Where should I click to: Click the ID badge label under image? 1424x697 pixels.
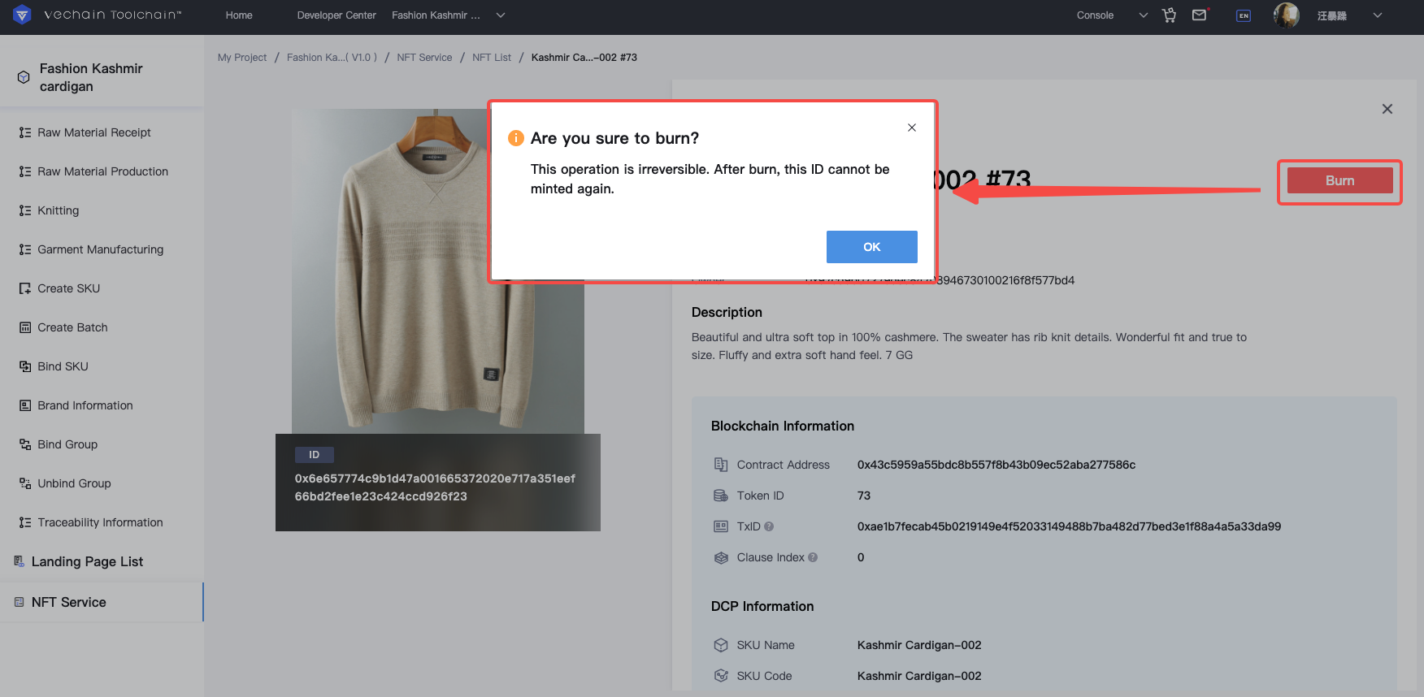click(314, 455)
